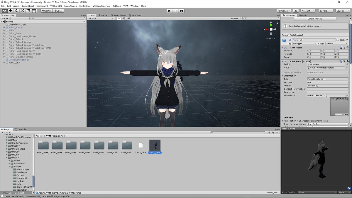Select the Hand (view) tool
This screenshot has width=352, height=198.
(x=4, y=11)
